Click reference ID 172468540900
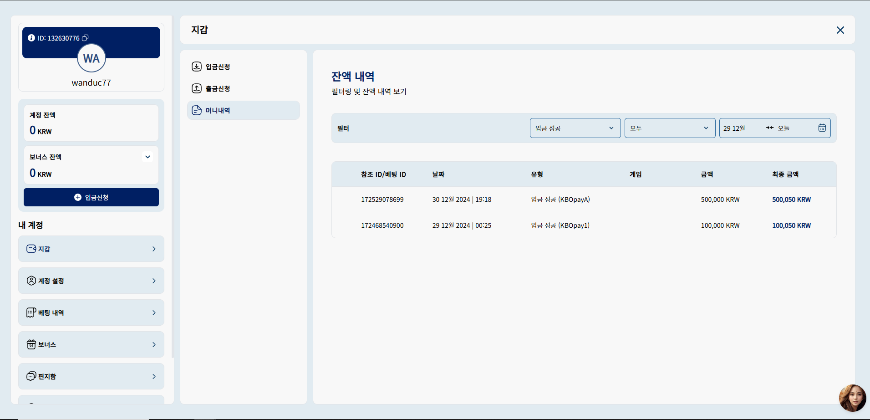 tap(382, 225)
